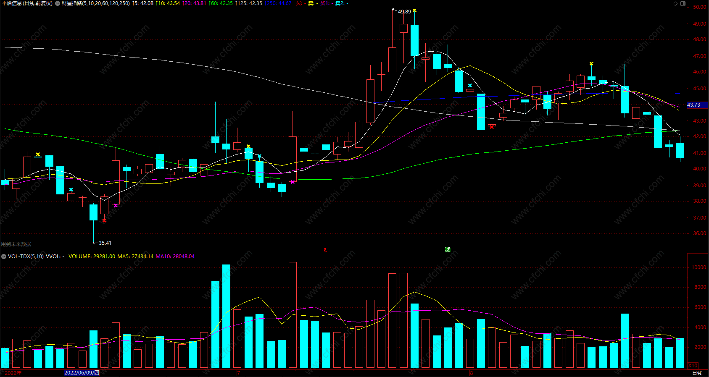Click the MA5: 27434.14 volume readout
This screenshot has width=709, height=377.
[x=135, y=257]
